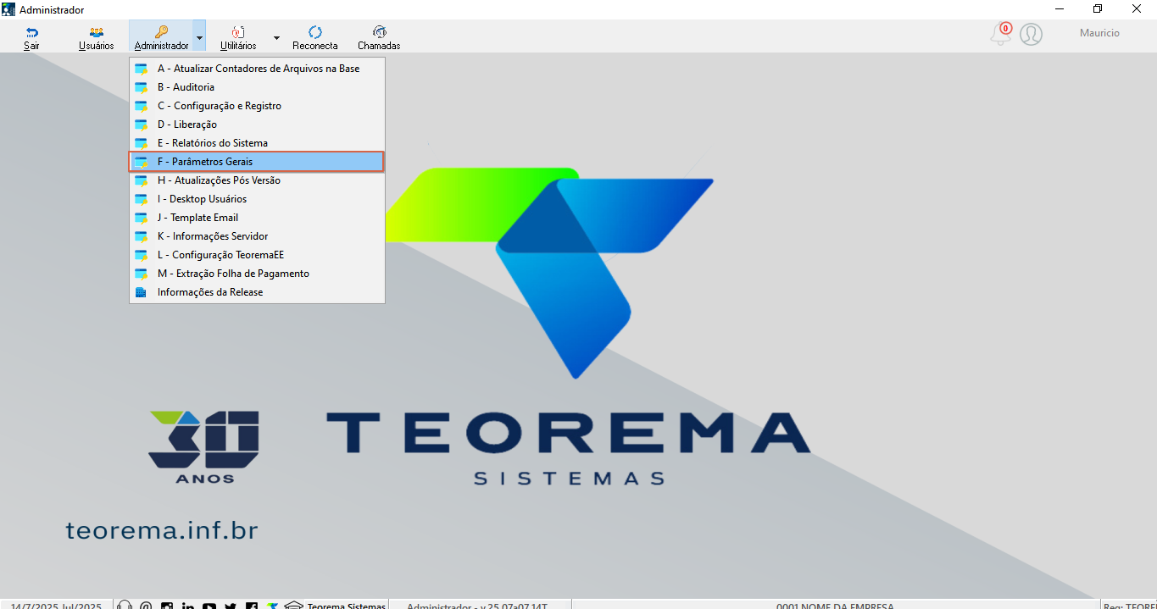The height and width of the screenshot is (609, 1157).
Task: Open the Twitter bird icon in status bar
Action: click(231, 606)
